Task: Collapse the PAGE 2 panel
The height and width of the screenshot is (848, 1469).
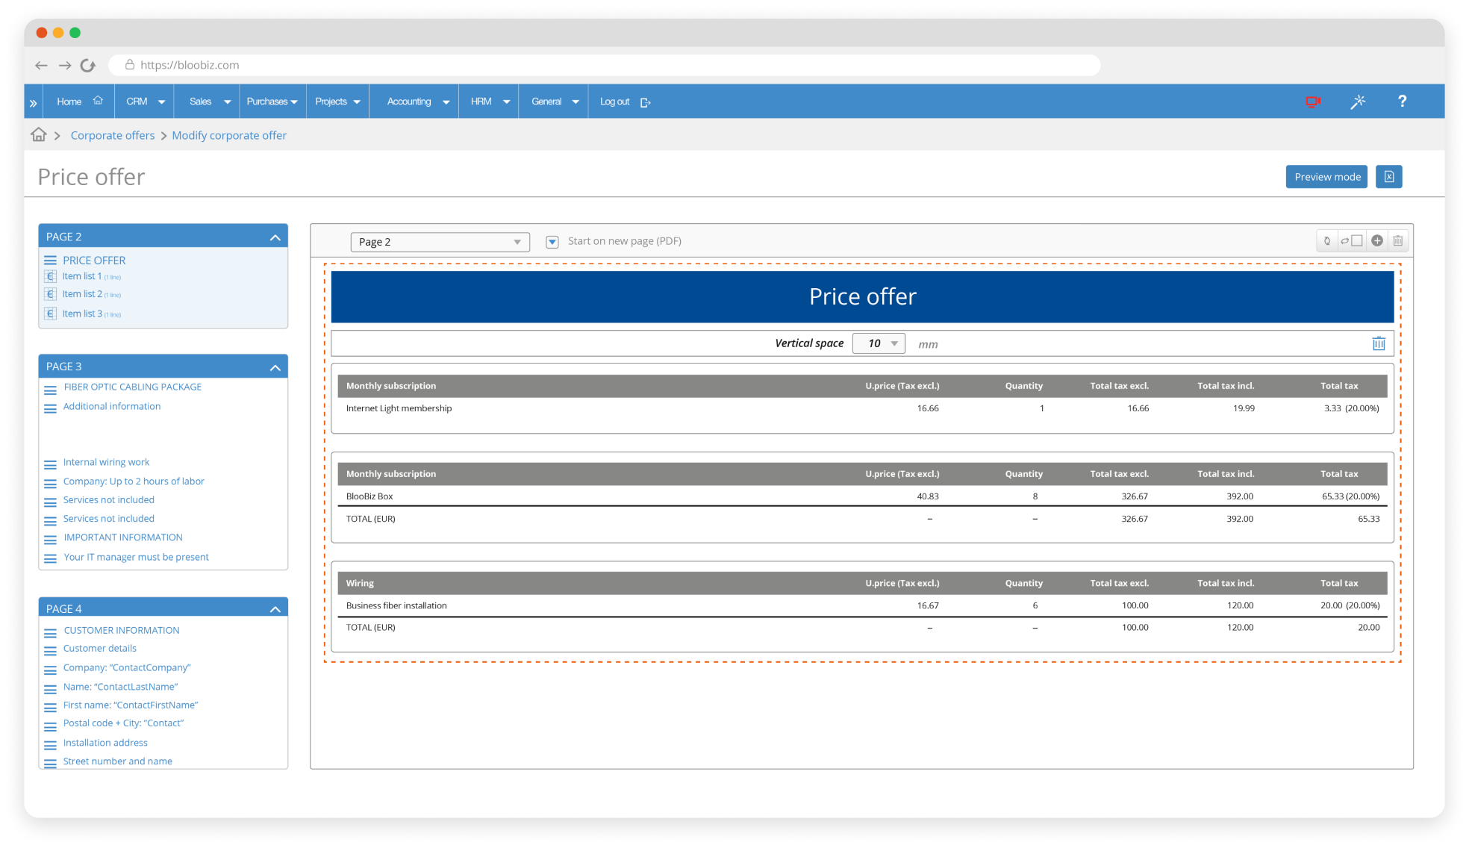Action: click(x=275, y=237)
